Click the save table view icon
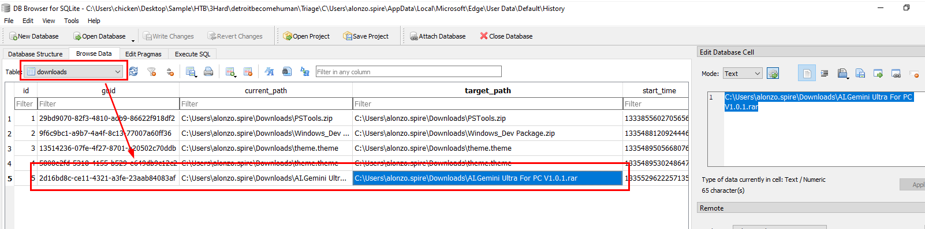Image resolution: width=925 pixels, height=229 pixels. [x=191, y=72]
